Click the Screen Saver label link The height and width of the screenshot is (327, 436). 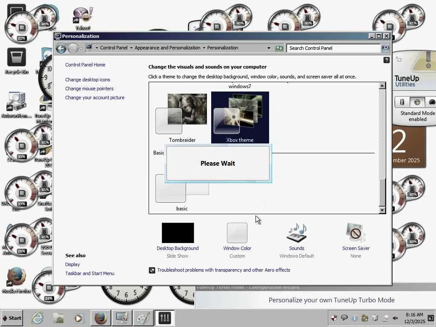(x=356, y=248)
